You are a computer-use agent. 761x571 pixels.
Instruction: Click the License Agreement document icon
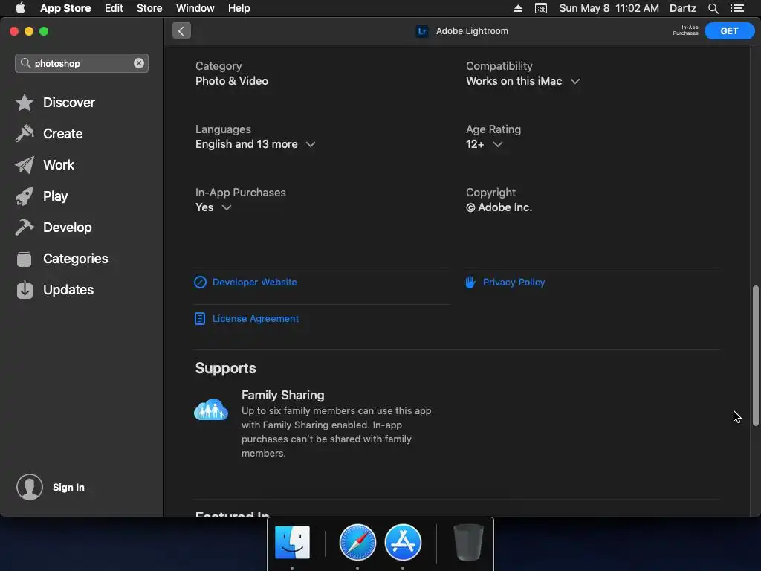pyautogui.click(x=200, y=318)
